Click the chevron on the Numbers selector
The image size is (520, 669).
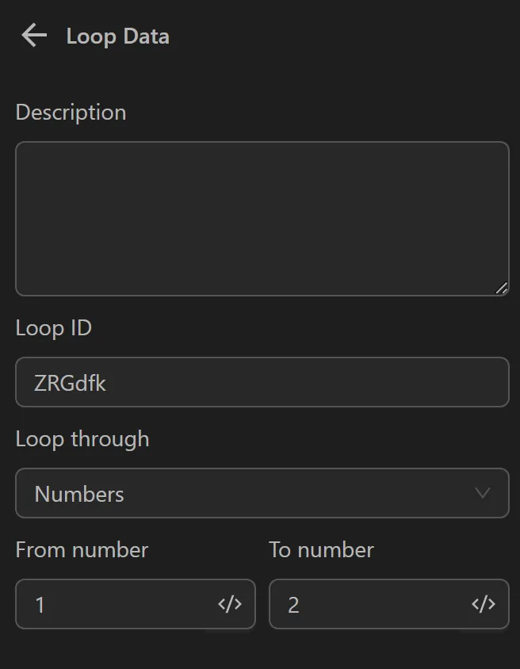(x=484, y=493)
